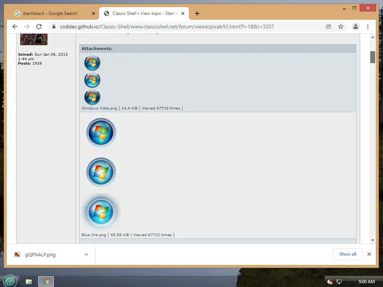The image size is (383, 287).
Task: Open downloaded file gQPNALP.png
Action: click(x=40, y=254)
